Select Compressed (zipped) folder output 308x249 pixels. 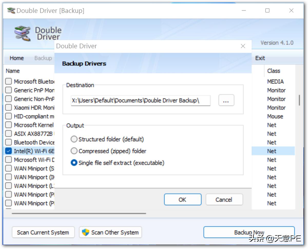tap(74, 151)
